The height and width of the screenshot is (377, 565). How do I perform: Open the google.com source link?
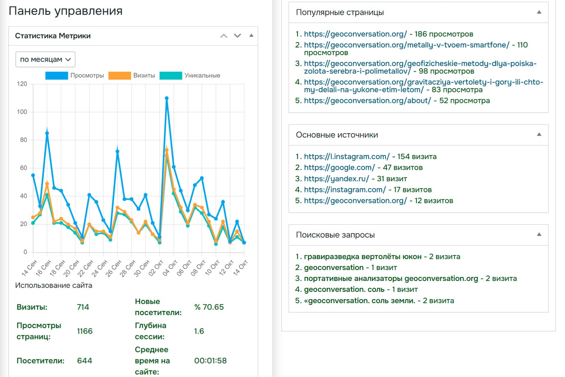coord(339,167)
